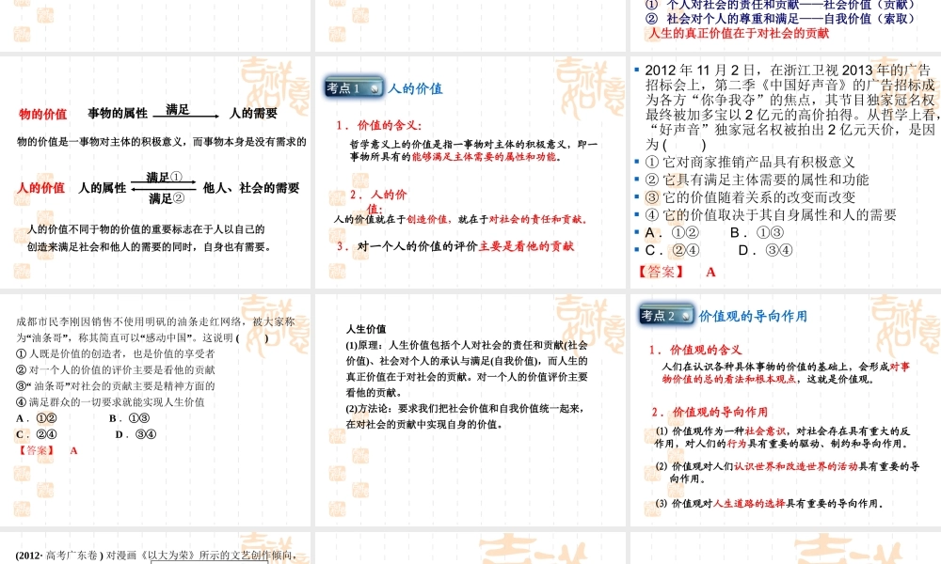Click point (1) 价值观作为一种社会意识
Image resolution: width=941 pixels, height=564 pixels.
coord(783,437)
